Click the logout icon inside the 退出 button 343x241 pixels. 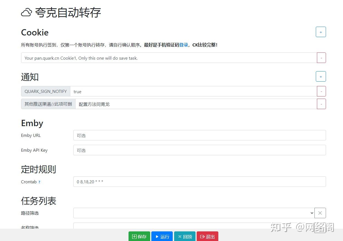203,237
